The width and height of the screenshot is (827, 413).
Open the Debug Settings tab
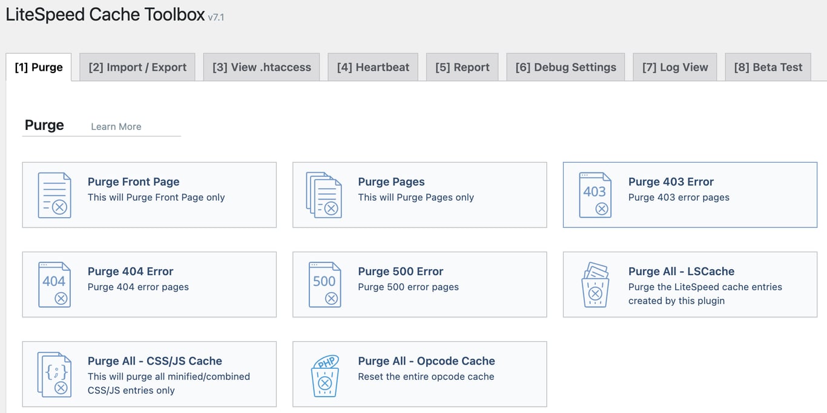(x=565, y=67)
